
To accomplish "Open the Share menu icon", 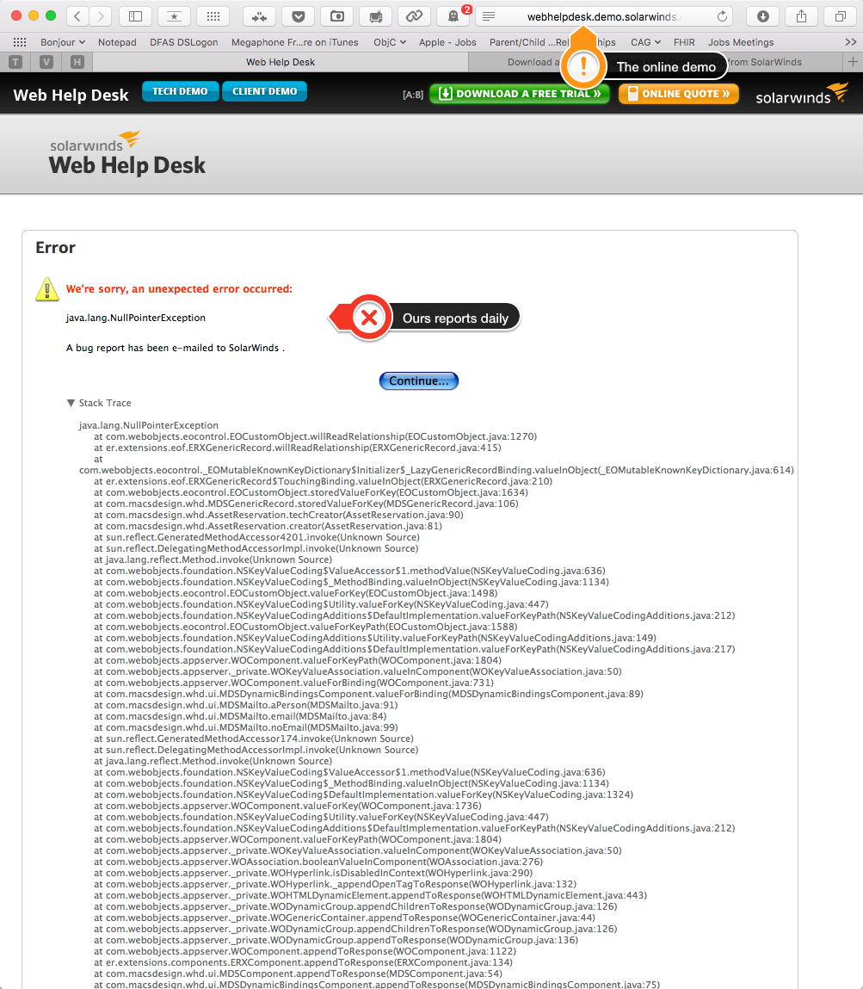I will (801, 16).
